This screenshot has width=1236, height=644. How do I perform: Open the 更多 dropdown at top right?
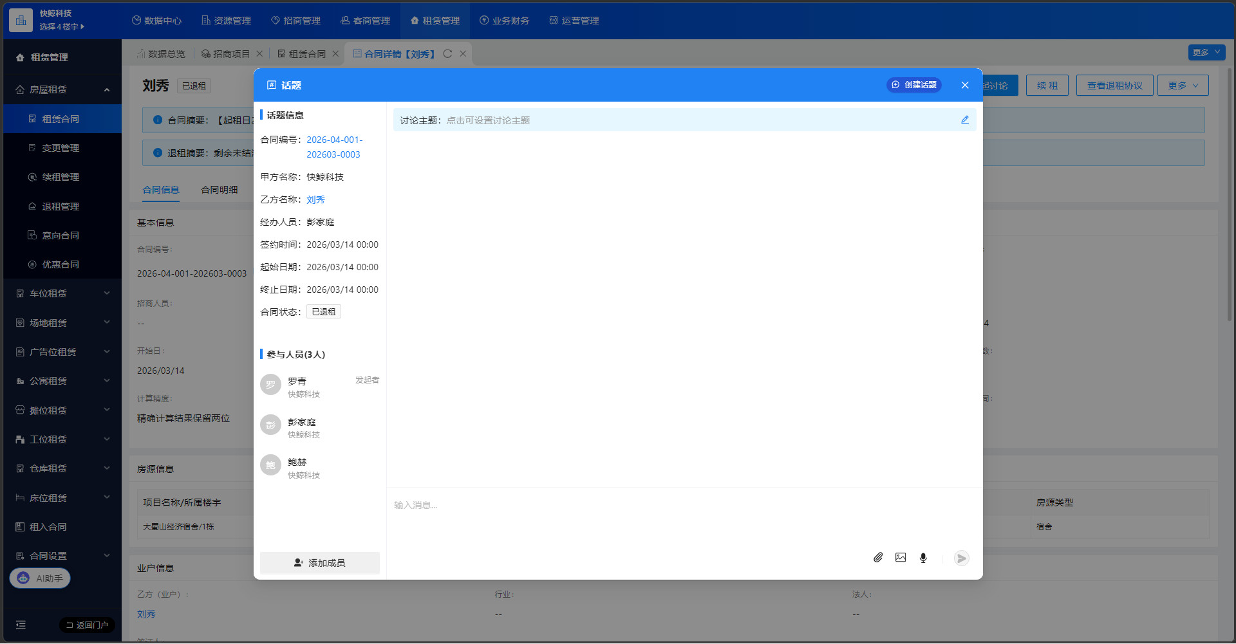1206,52
